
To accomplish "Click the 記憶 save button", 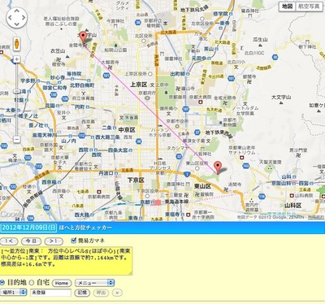I will coord(82,293).
